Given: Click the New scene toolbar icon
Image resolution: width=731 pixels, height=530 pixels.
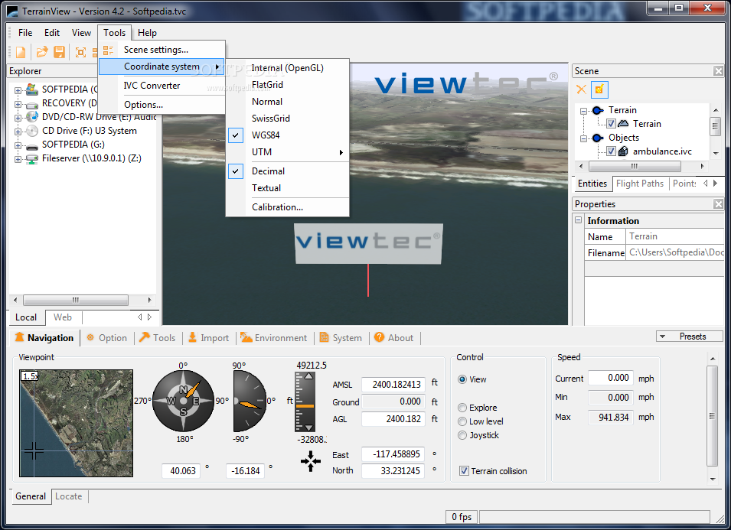Looking at the screenshot, I should click(x=21, y=52).
